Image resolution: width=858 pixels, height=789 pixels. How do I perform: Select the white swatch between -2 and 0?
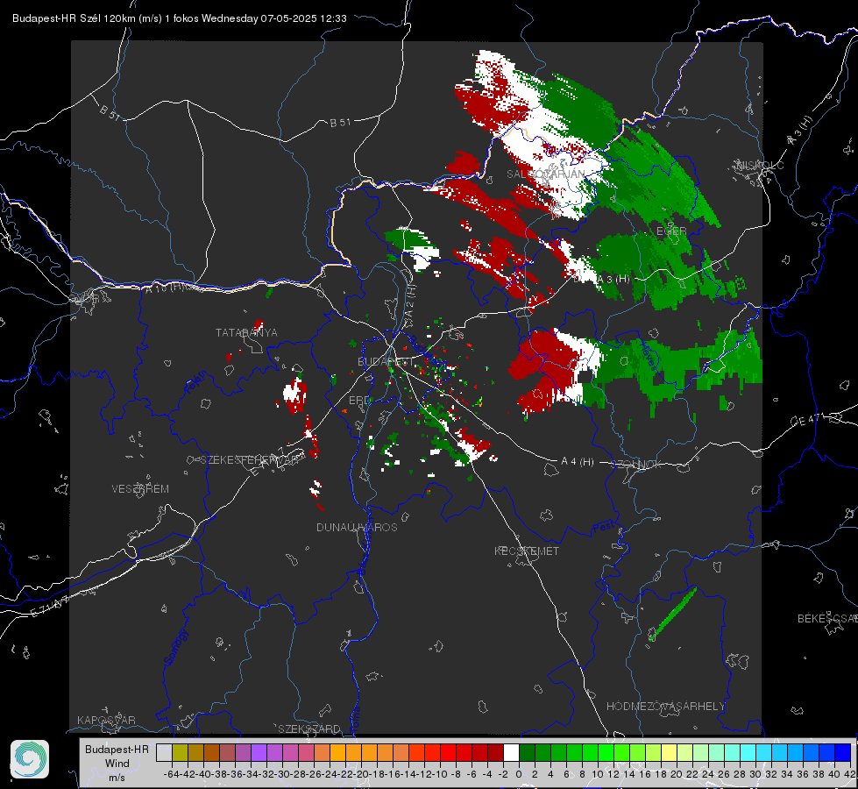511,752
